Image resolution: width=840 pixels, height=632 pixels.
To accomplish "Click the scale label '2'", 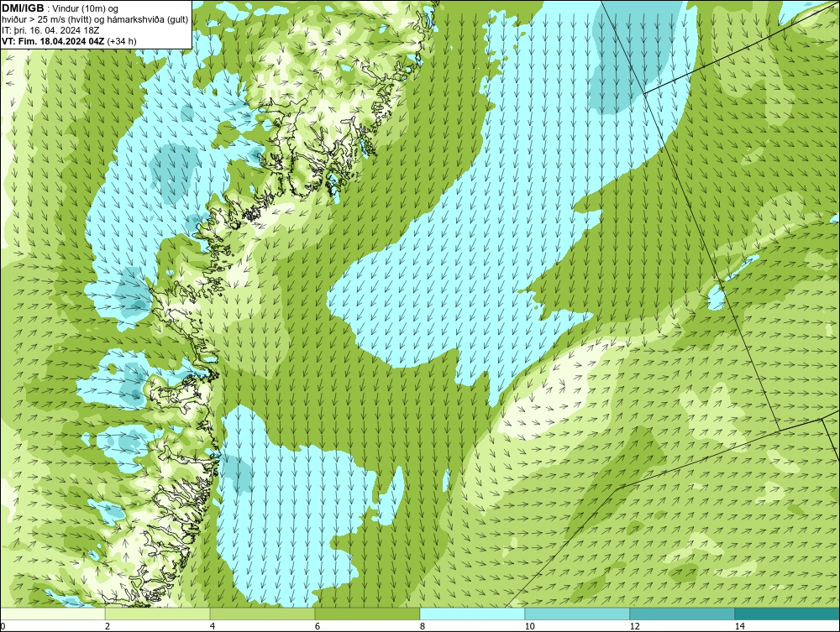I will point(108,627).
